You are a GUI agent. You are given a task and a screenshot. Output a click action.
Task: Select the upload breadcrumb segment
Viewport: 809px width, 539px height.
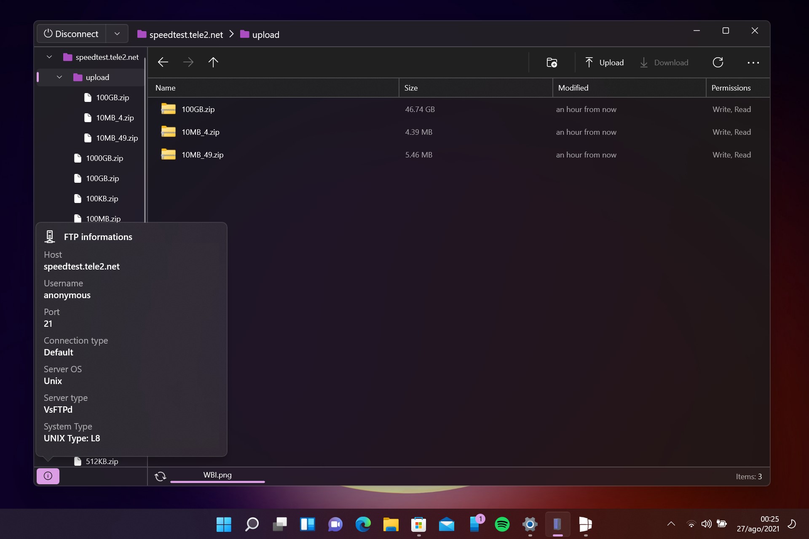coord(260,35)
